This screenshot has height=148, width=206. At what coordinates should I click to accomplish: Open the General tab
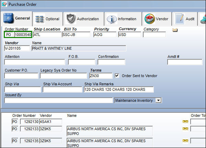point(17,18)
